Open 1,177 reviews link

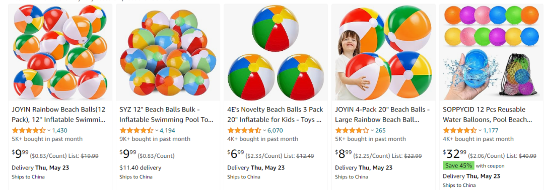[491, 131]
